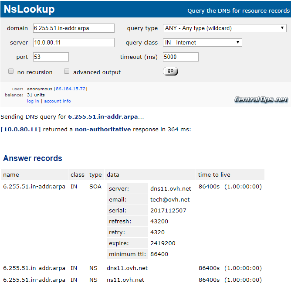Click refresh value 43200
The width and height of the screenshot is (291, 294).
[x=159, y=221]
